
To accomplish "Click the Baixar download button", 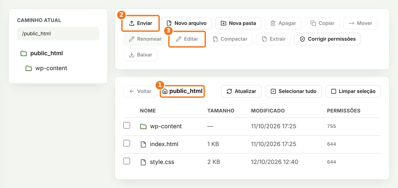I will coord(140,55).
